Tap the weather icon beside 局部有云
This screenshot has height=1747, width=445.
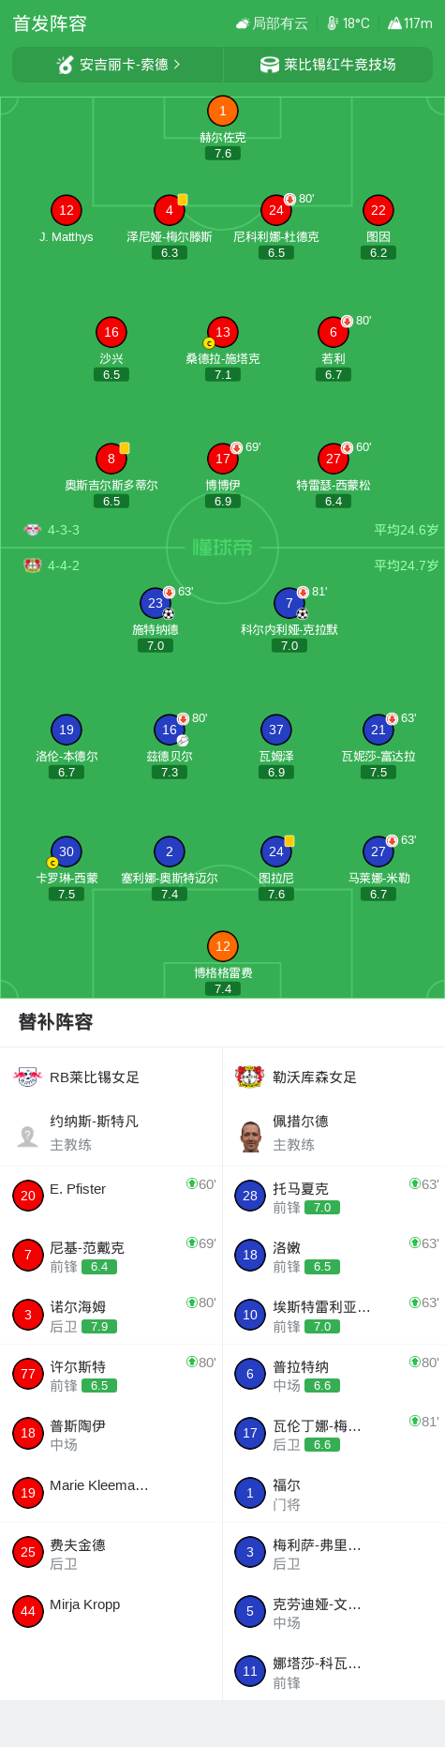coord(243,23)
